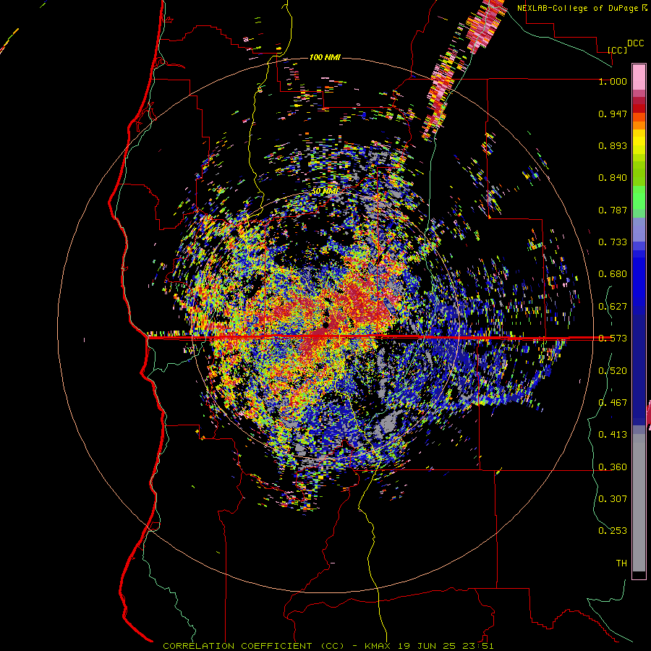Click the 1.000 scale value
651x651 pixels.
tap(613, 81)
